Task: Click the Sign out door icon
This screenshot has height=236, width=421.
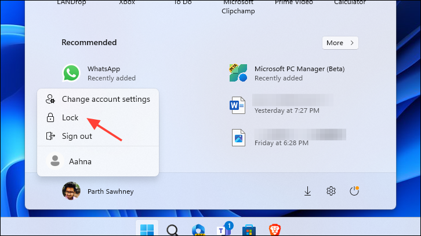Action: 50,136
